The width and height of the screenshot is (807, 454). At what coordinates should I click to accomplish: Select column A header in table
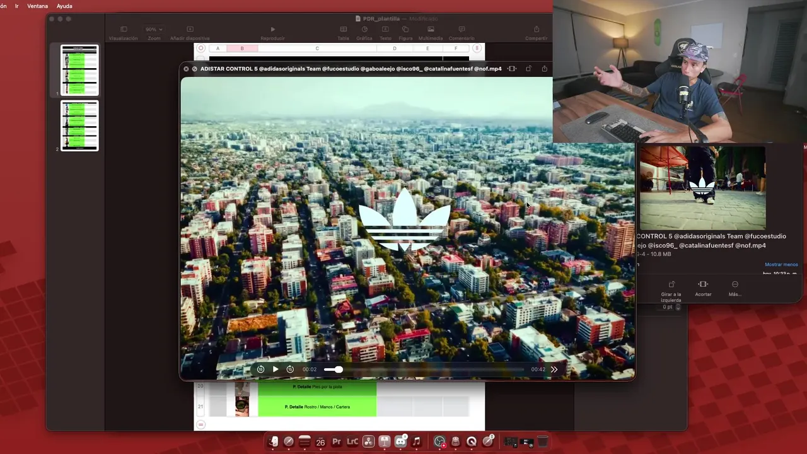click(218, 49)
